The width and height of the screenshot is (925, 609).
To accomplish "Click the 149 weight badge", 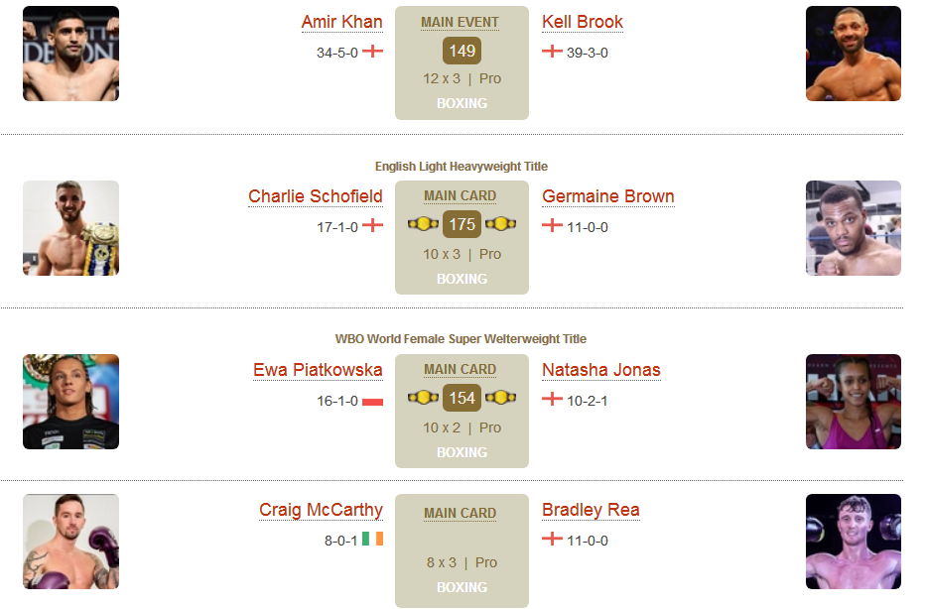I will (462, 51).
